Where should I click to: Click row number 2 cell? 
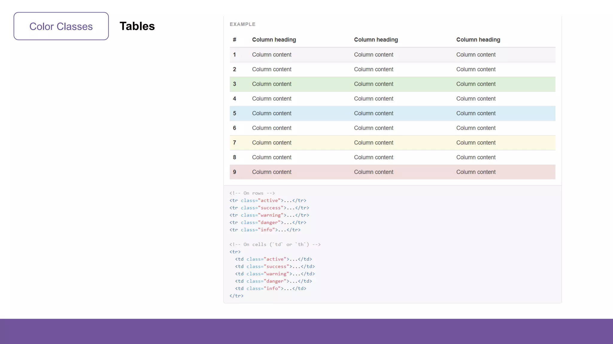[x=234, y=69]
